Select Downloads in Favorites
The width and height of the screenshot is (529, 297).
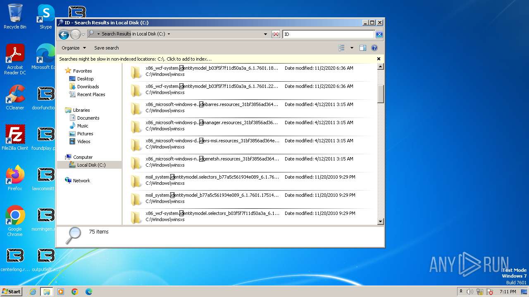coord(88,87)
